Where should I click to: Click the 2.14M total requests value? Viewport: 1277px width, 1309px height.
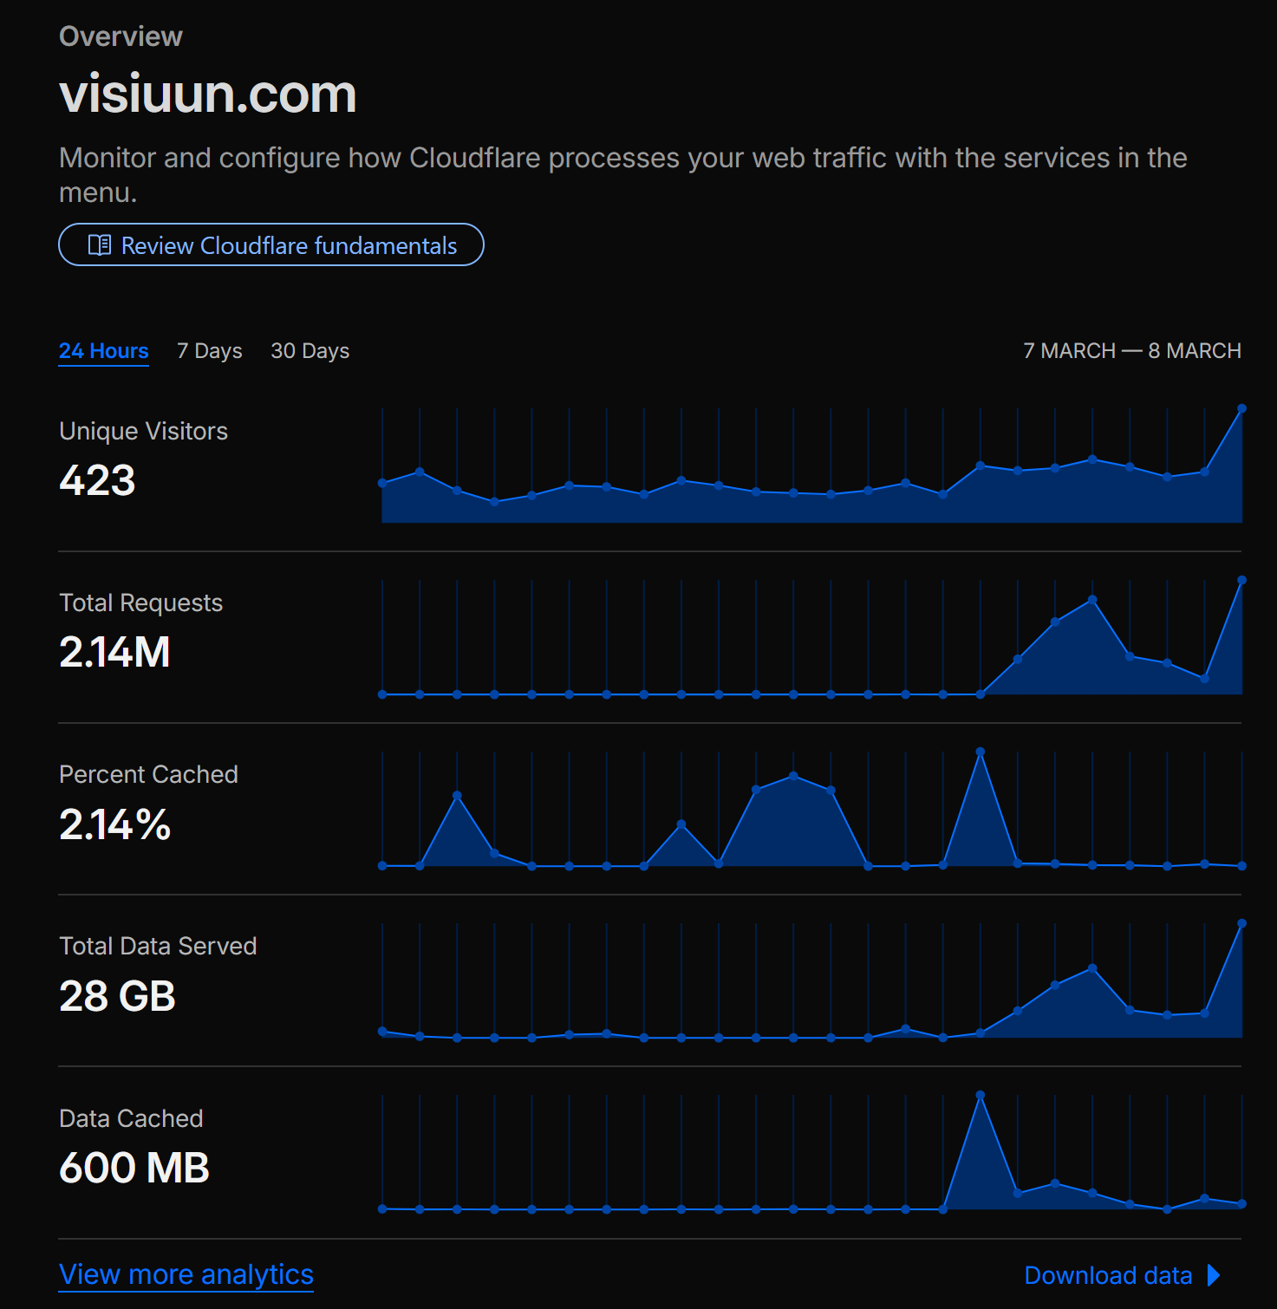114,652
